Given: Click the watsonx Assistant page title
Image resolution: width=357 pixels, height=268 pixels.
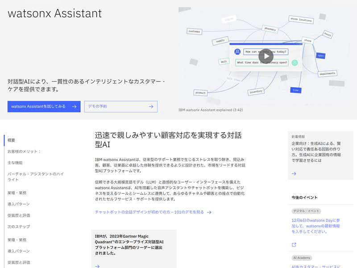Looking at the screenshot, I should pyautogui.click(x=54, y=13).
